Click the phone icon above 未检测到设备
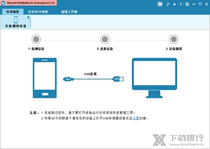210x149 pixels. coord(16,20)
